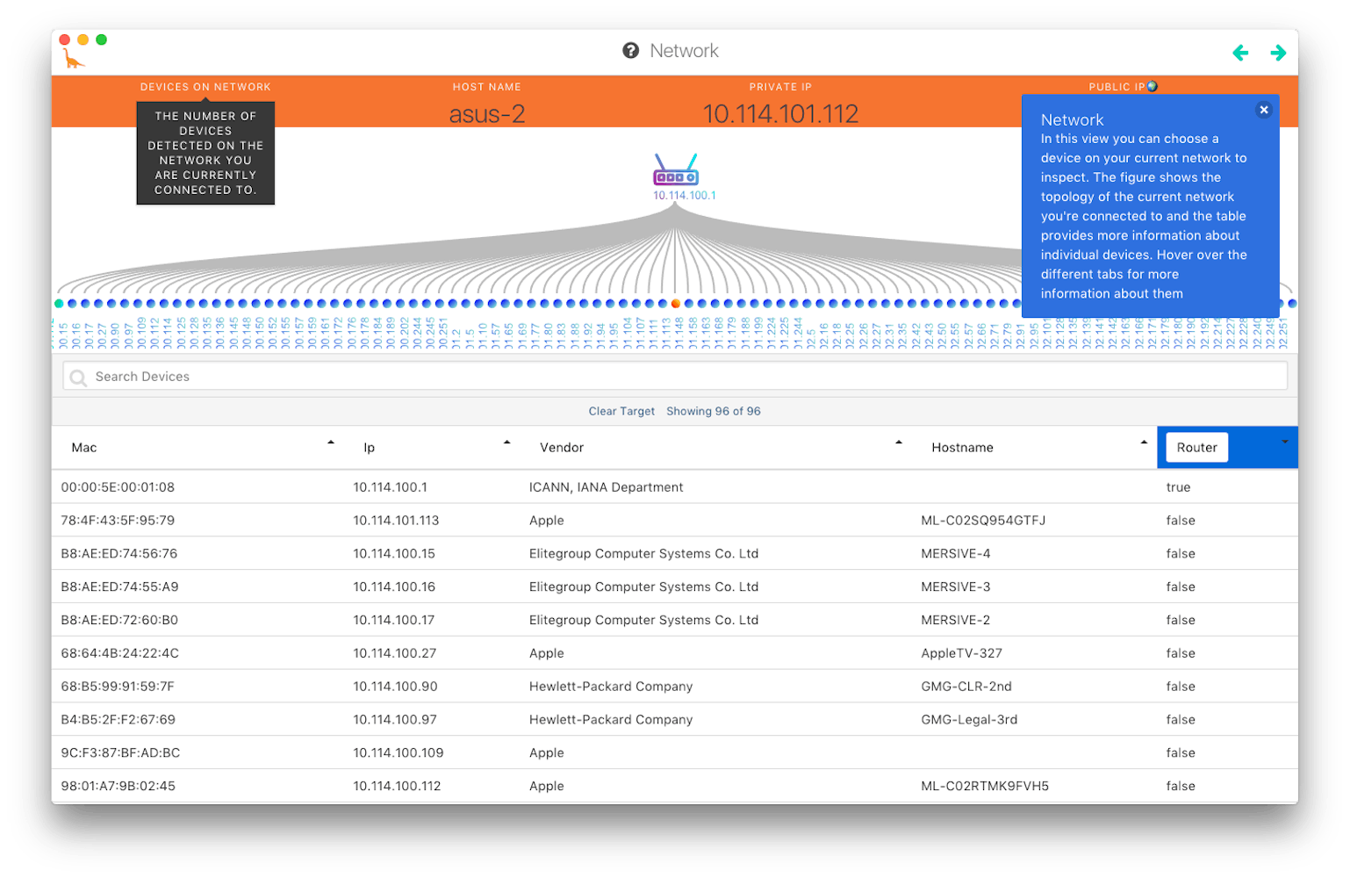The width and height of the screenshot is (1350, 878).
Task: Sort table by Vendor column arrow
Action: (x=899, y=443)
